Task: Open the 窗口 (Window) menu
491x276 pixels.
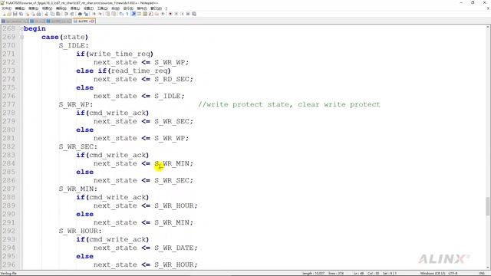Action: (x=156, y=8)
